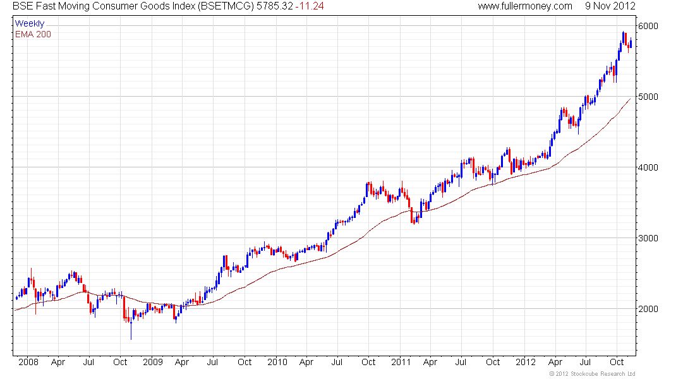
Task: Click the 2010 x-axis label
Action: click(x=277, y=362)
